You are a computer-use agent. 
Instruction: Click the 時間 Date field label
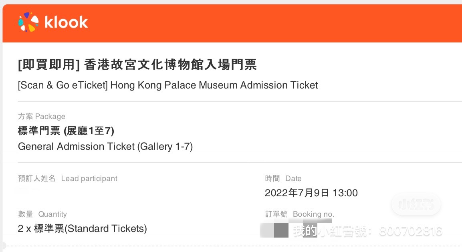[x=283, y=179]
